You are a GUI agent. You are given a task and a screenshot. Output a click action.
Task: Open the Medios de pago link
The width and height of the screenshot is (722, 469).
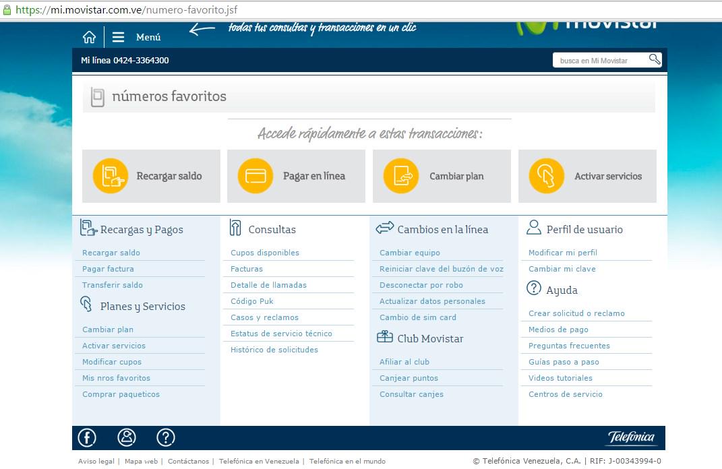click(558, 330)
